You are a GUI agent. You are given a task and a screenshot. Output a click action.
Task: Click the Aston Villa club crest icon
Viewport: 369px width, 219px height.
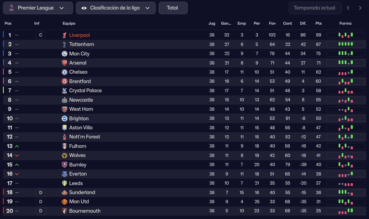pyautogui.click(x=64, y=128)
